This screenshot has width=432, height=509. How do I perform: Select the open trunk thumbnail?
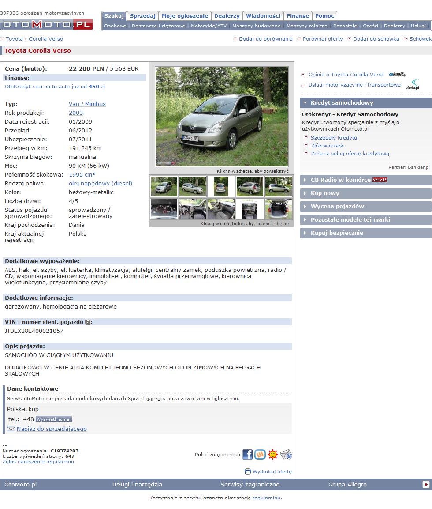(279, 209)
